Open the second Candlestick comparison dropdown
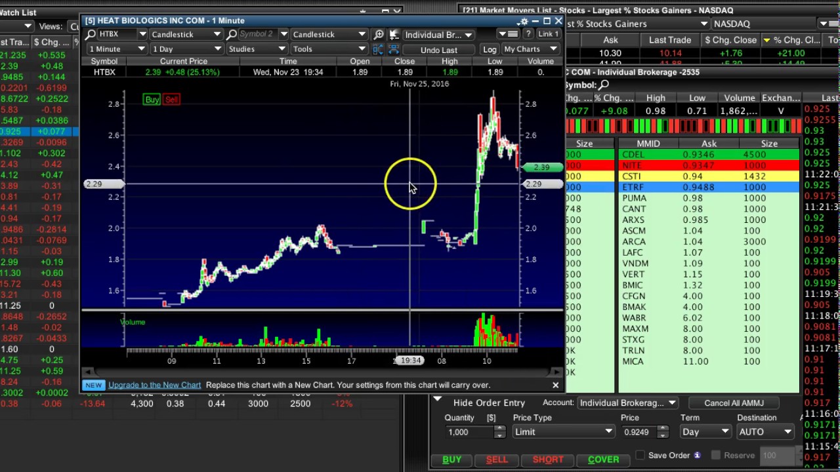 click(329, 34)
